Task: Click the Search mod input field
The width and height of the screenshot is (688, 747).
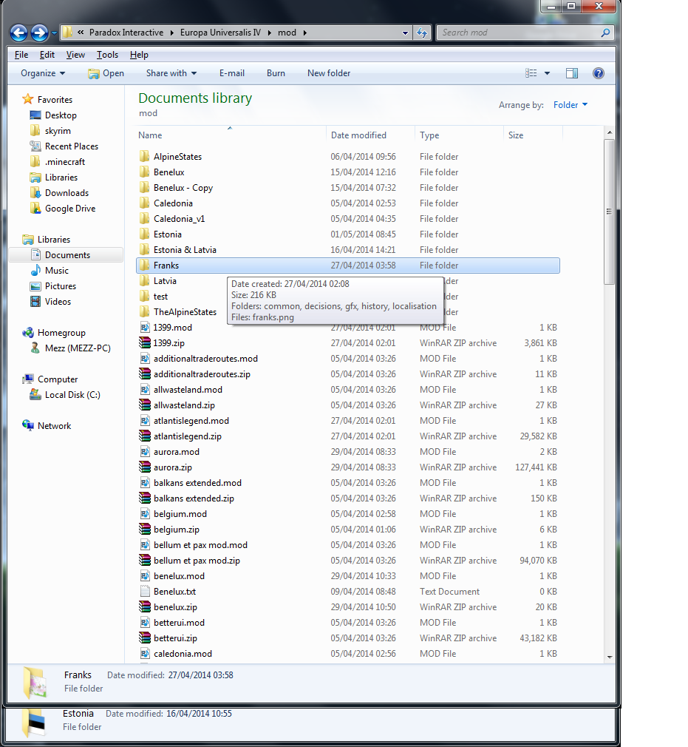Action: tap(519, 33)
